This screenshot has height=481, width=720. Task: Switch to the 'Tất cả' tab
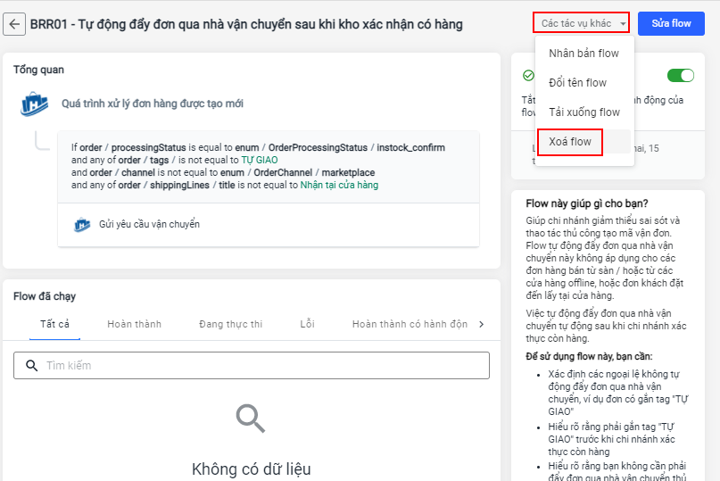[x=54, y=324]
